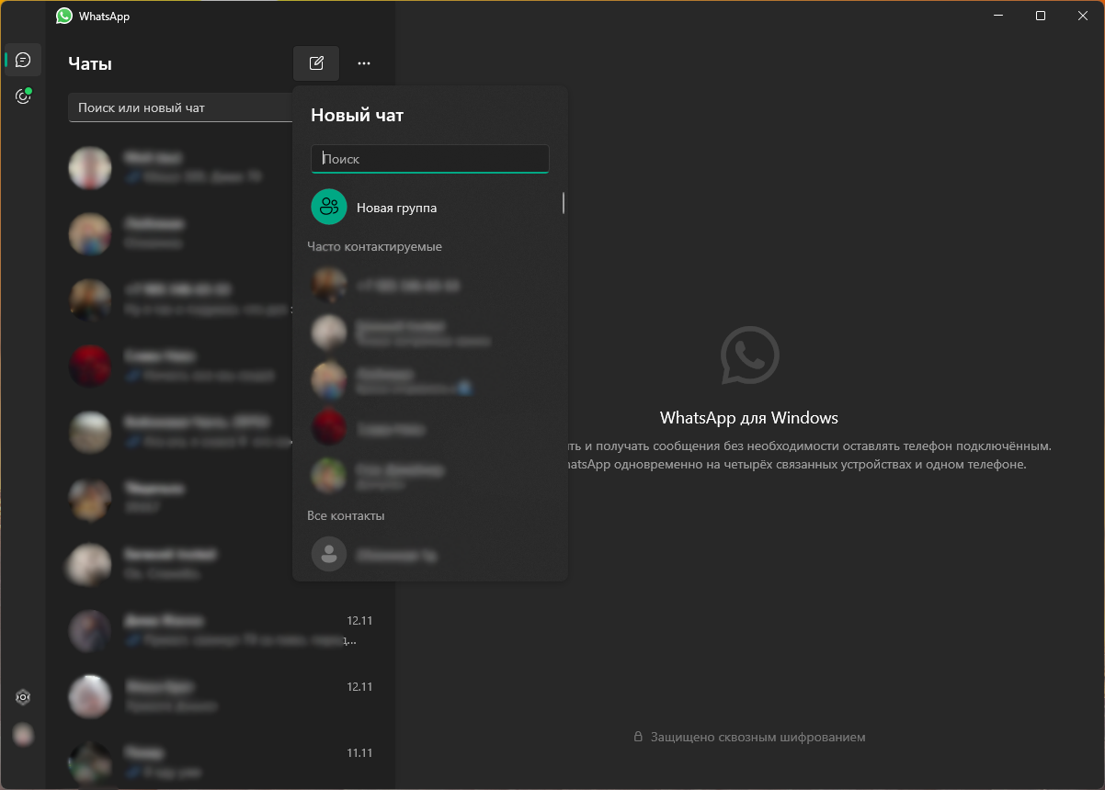The height and width of the screenshot is (790, 1105).
Task: Click the Поиск или новый чат box
Action: [181, 107]
